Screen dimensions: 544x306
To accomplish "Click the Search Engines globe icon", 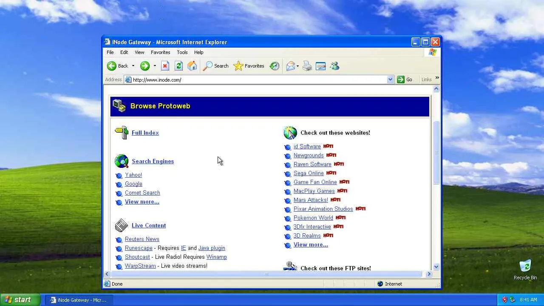I will [x=122, y=161].
